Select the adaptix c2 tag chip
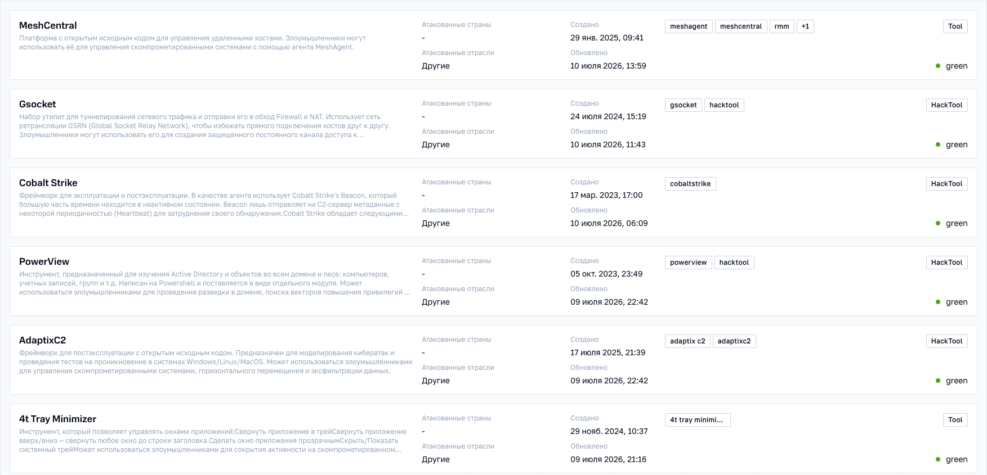Screen dimensions: 987x475 [x=687, y=341]
